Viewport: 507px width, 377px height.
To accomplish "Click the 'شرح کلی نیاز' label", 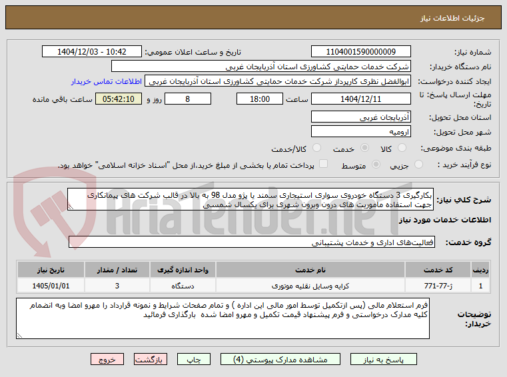I will [464, 200].
